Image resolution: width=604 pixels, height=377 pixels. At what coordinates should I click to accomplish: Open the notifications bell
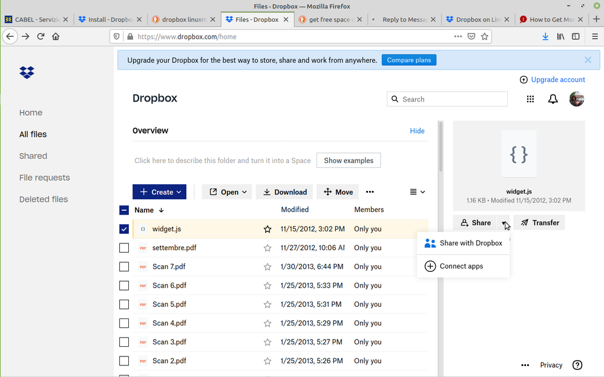point(553,100)
